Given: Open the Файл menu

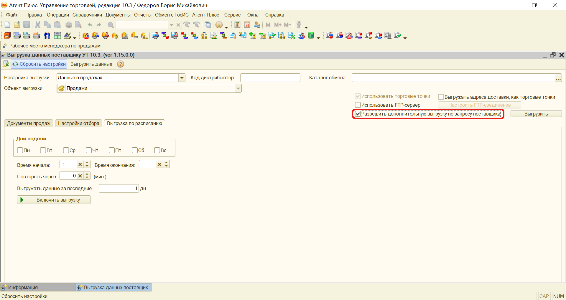Looking at the screenshot, I should click(x=12, y=15).
